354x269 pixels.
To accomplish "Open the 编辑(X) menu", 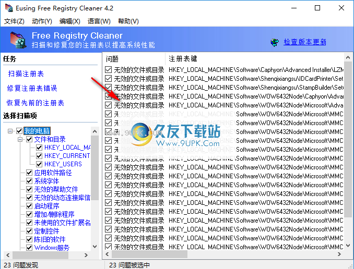I will coord(70,21).
